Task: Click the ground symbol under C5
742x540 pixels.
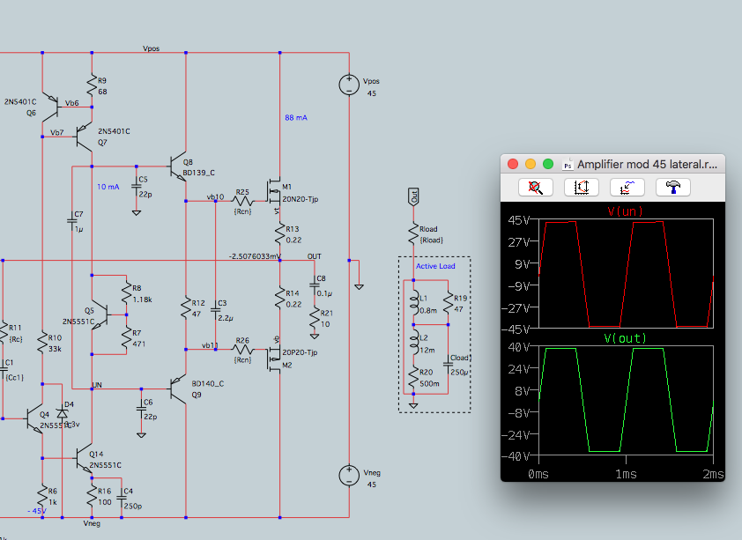Action: coord(137,213)
